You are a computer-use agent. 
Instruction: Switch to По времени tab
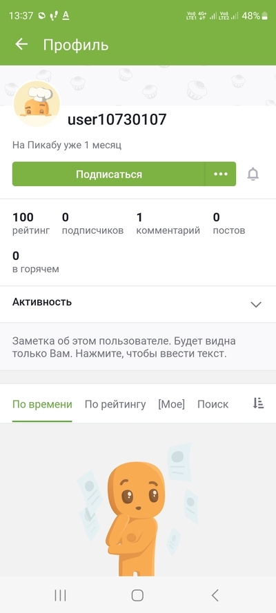(42, 404)
